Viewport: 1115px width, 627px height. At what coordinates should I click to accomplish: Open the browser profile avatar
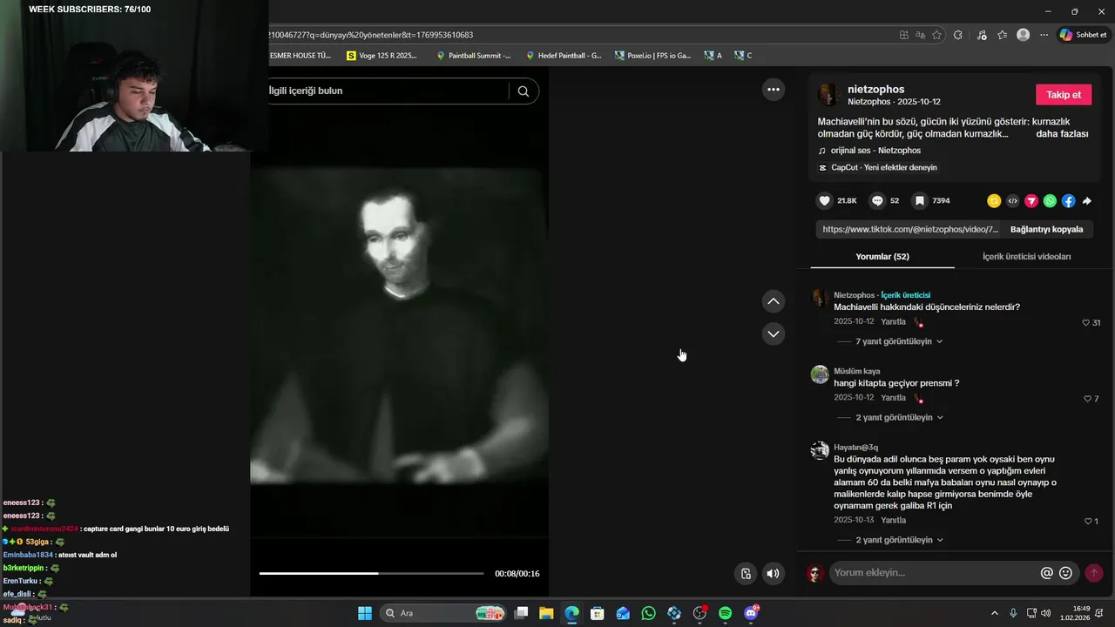pyautogui.click(x=1023, y=35)
